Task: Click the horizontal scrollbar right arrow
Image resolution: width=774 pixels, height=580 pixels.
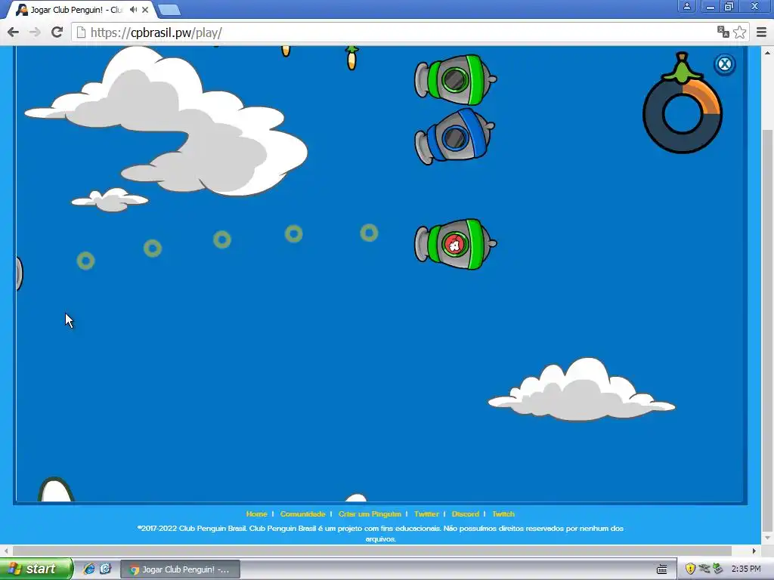Action: [x=754, y=551]
